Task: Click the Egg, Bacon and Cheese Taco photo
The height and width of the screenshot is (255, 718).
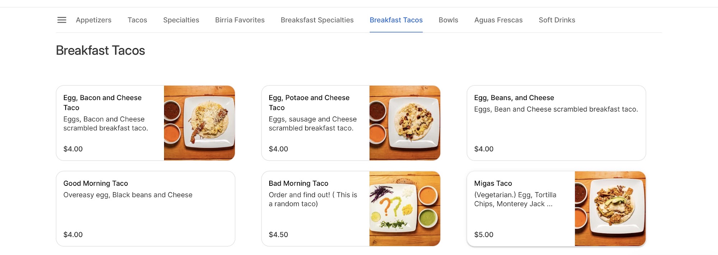Action: [199, 123]
